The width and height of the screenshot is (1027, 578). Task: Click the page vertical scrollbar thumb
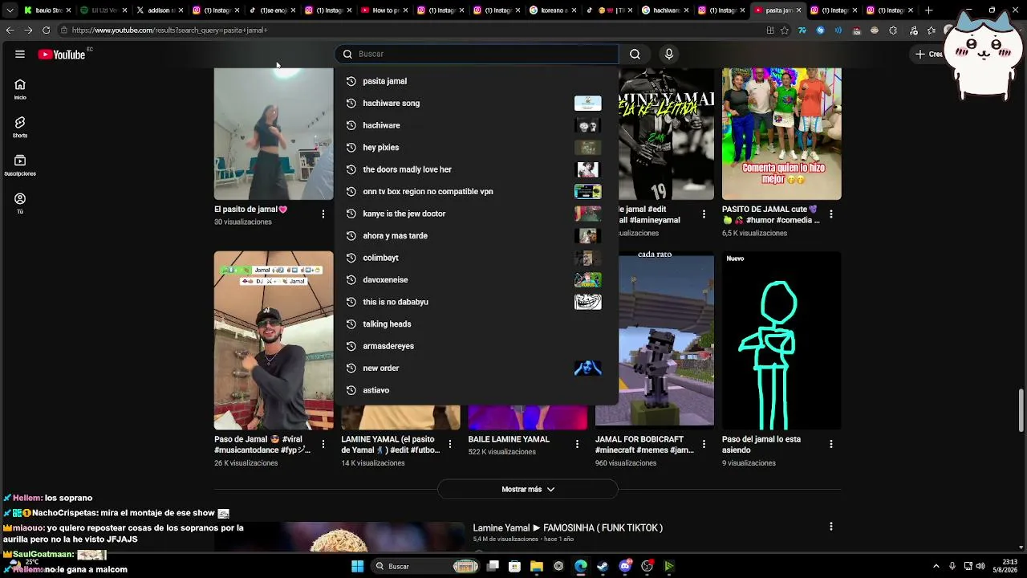(x=1021, y=409)
